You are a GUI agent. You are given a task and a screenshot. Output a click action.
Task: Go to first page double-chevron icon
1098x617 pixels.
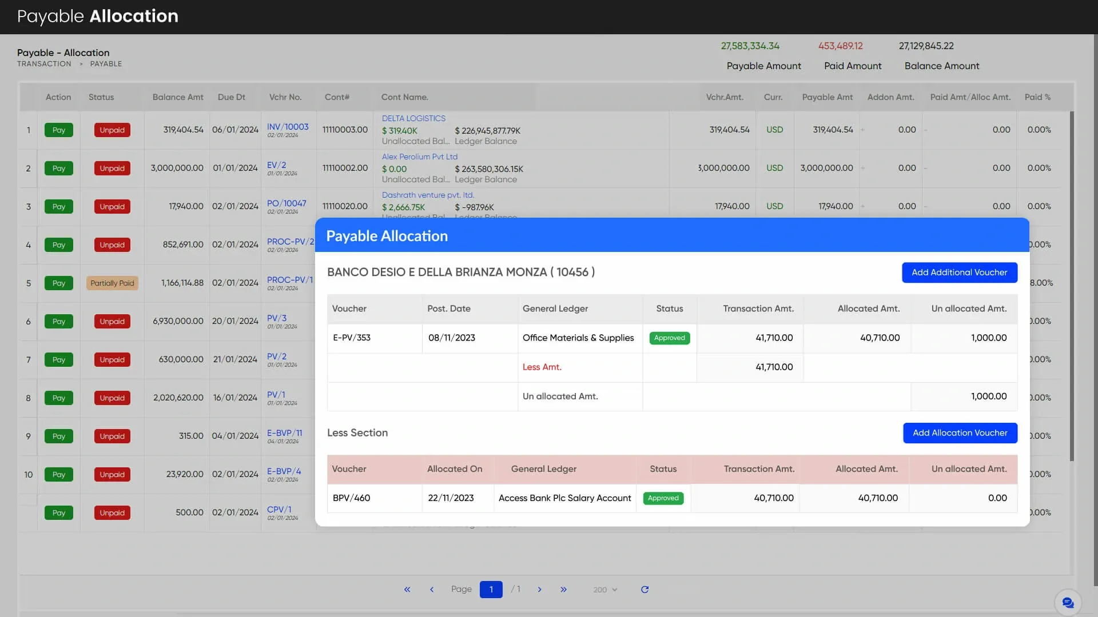pos(407,590)
